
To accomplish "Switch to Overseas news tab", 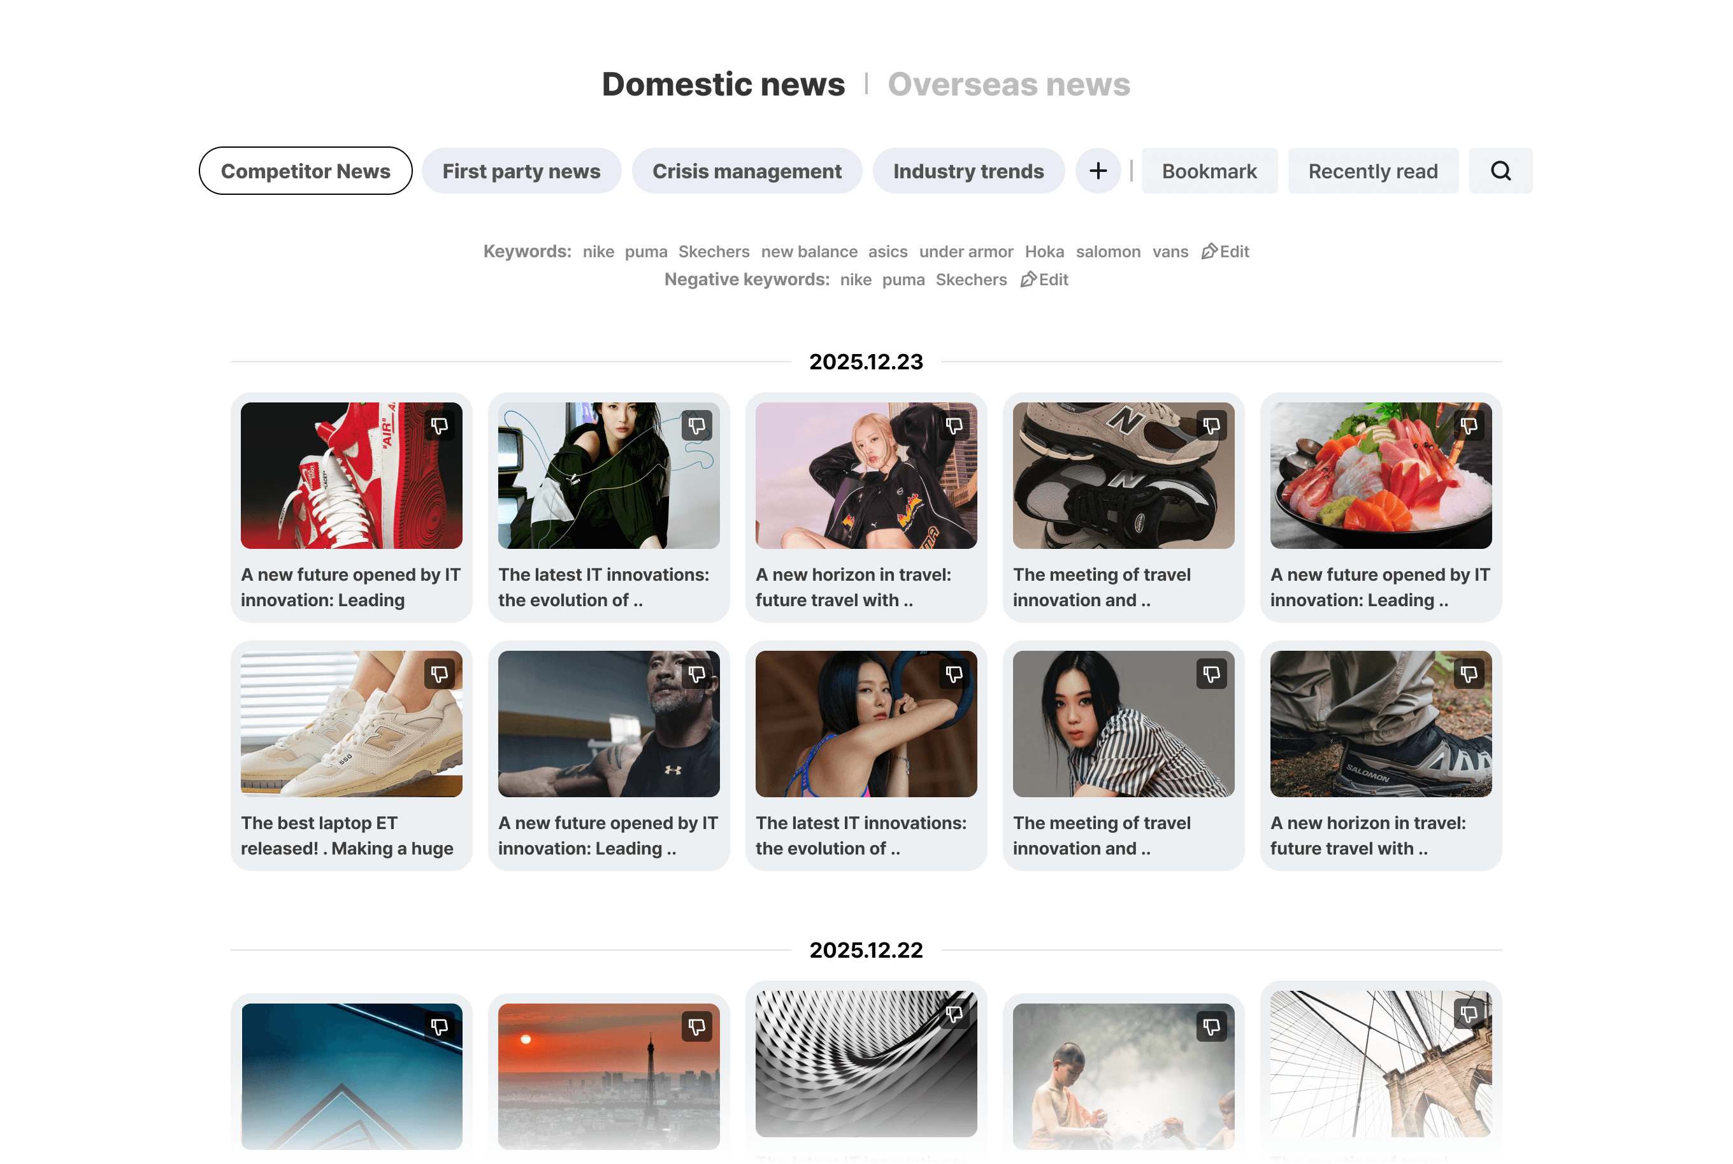I will point(1008,85).
